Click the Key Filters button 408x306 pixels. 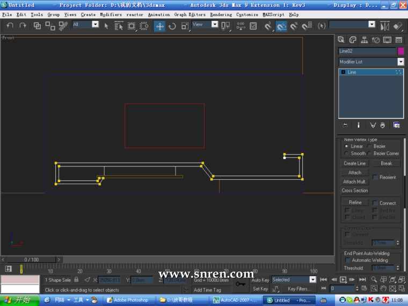coord(298,289)
